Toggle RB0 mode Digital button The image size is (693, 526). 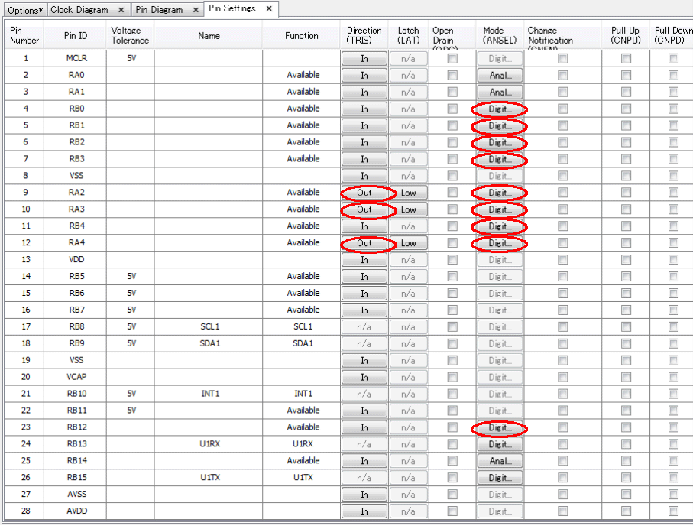tap(500, 109)
